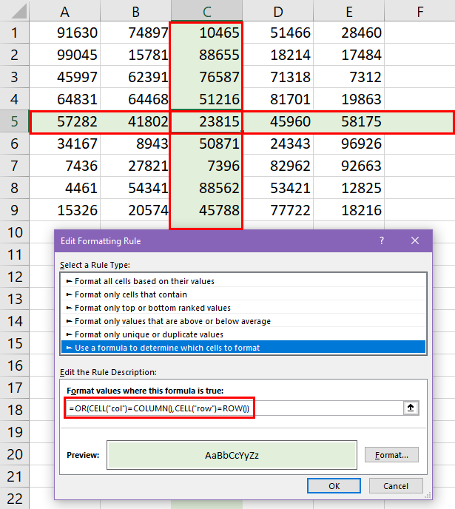Cancel the Edit Formatting Rule dialog
The height and width of the screenshot is (509, 455).
[396, 485]
